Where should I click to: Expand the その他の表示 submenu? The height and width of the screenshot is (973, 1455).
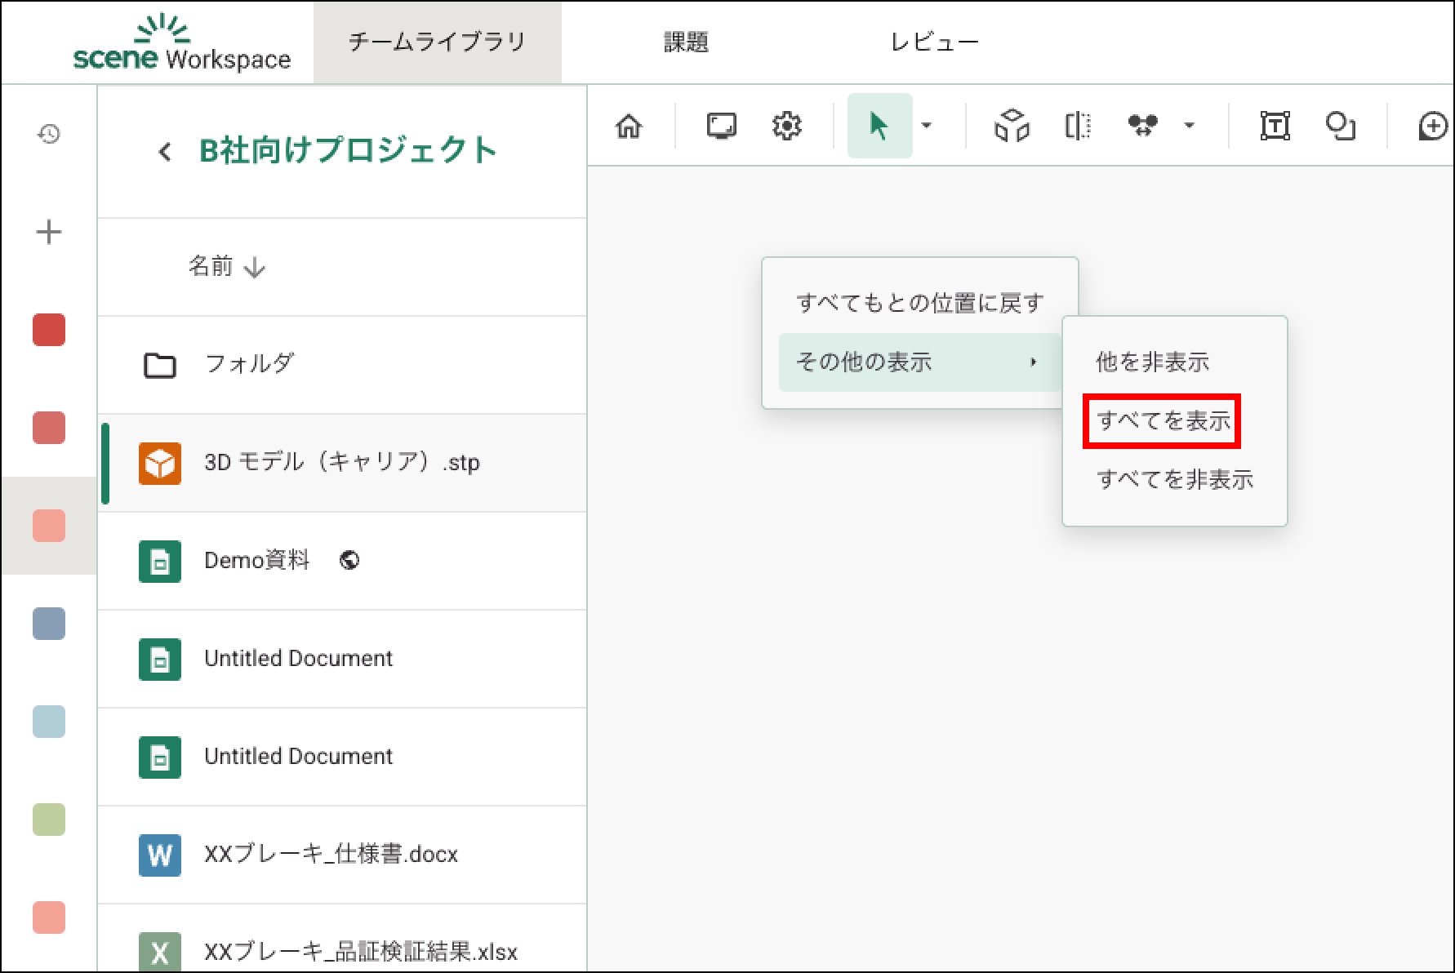tap(919, 362)
